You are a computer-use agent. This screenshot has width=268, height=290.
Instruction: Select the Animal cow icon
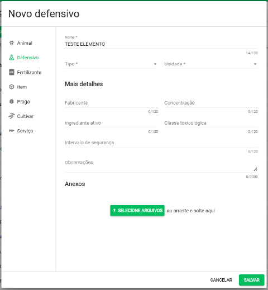[12, 43]
